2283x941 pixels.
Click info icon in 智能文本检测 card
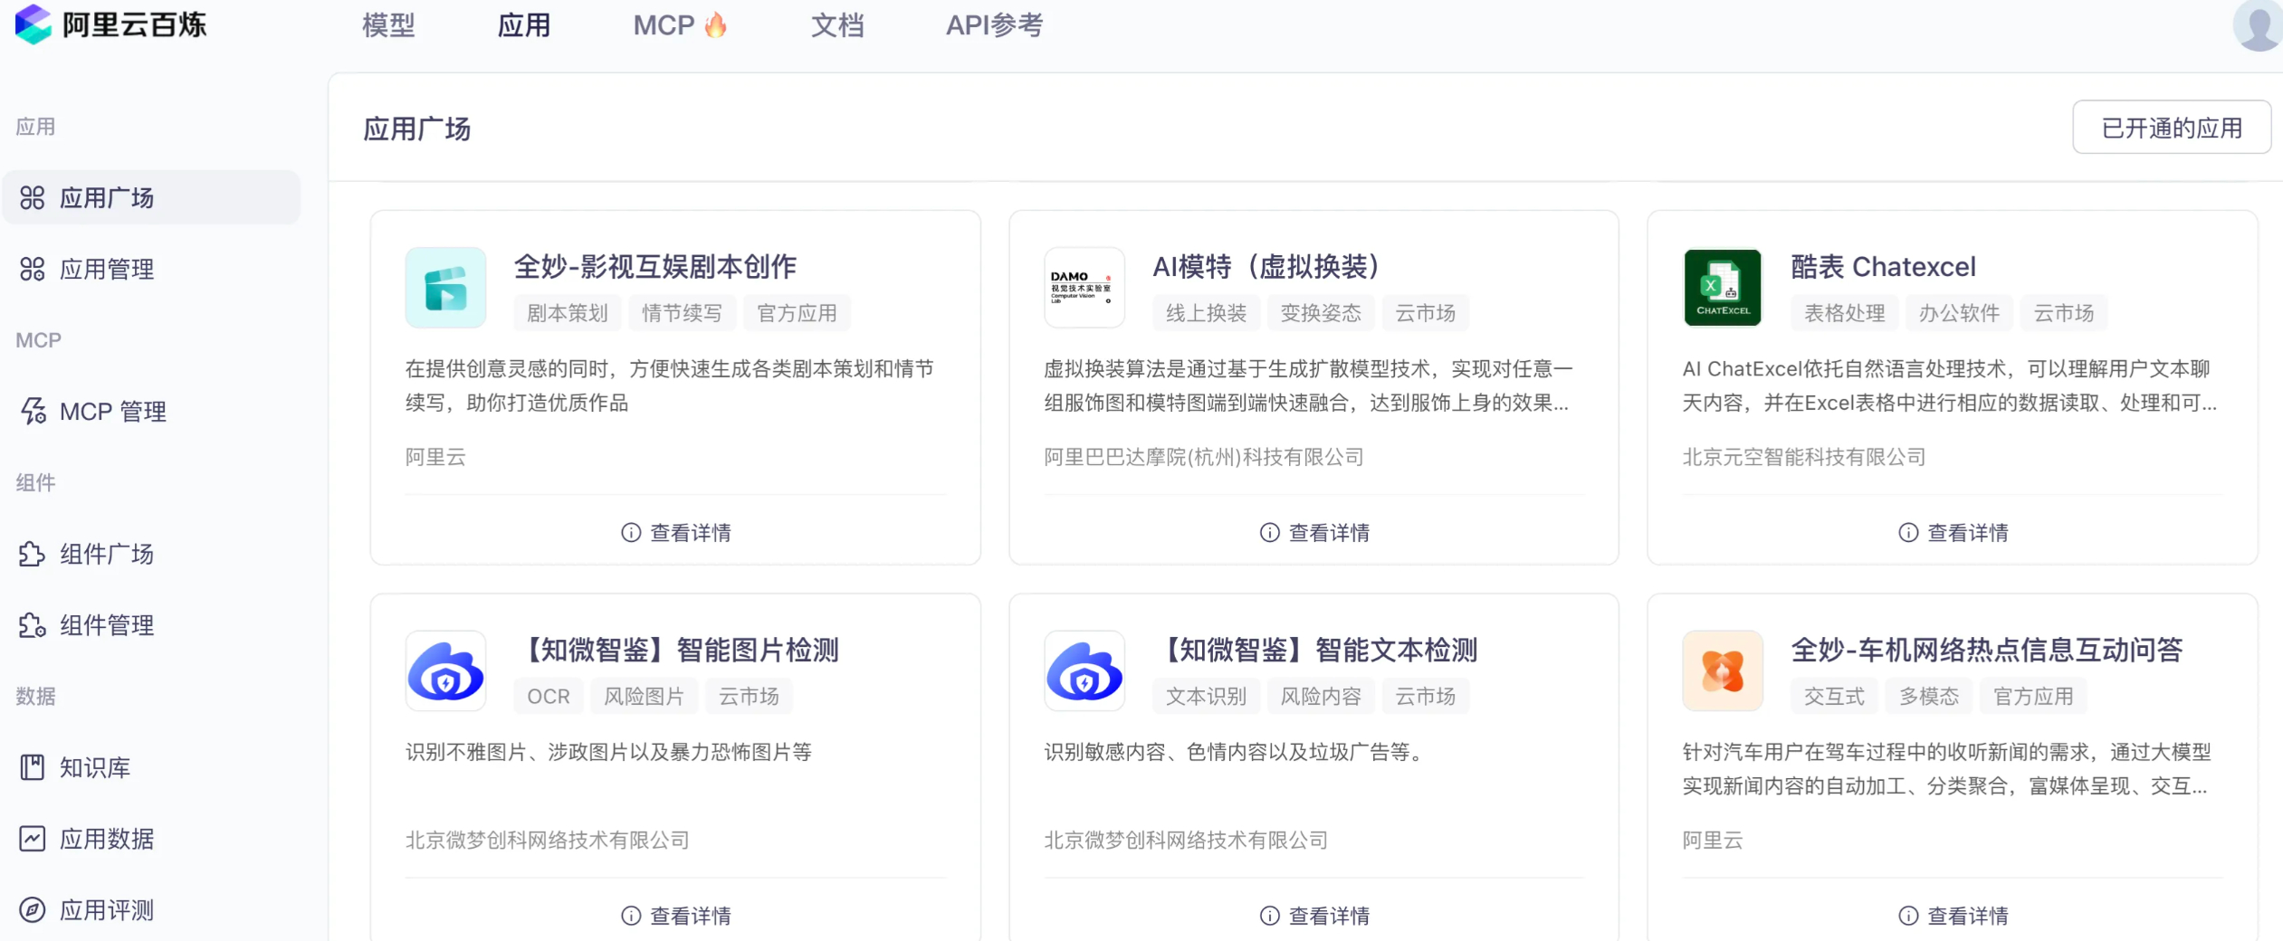[1270, 916]
